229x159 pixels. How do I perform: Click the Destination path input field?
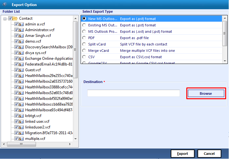point(133,93)
